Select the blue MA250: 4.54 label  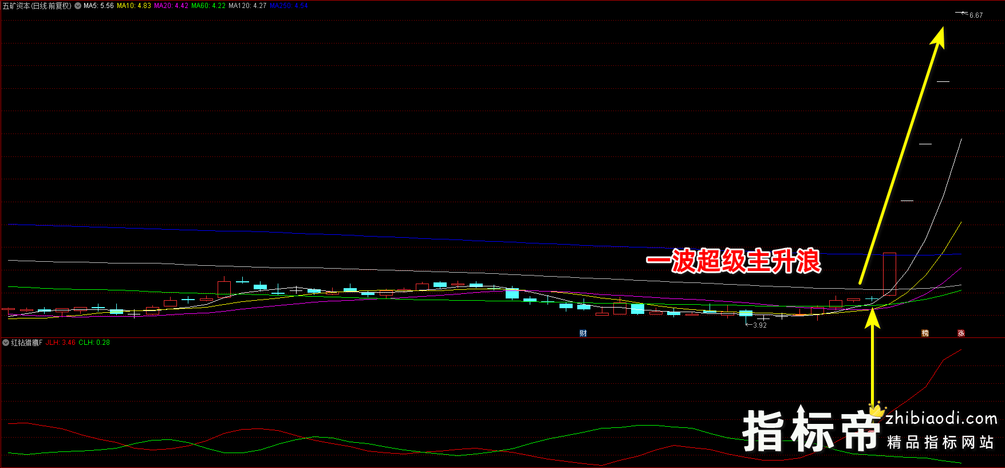point(289,6)
